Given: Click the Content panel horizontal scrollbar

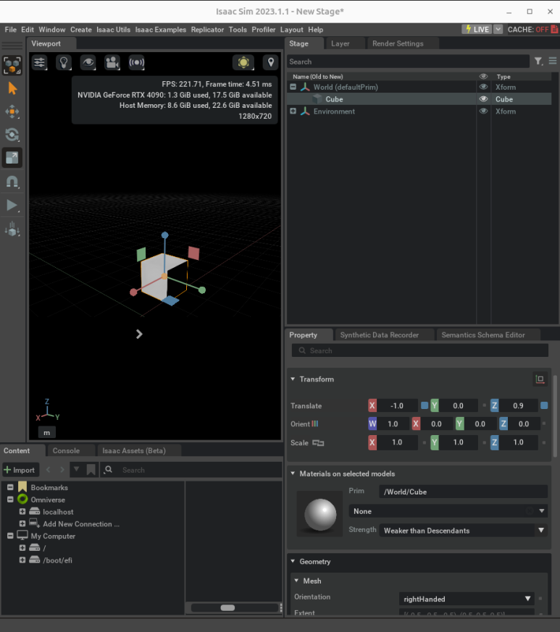Looking at the screenshot, I should tap(227, 607).
